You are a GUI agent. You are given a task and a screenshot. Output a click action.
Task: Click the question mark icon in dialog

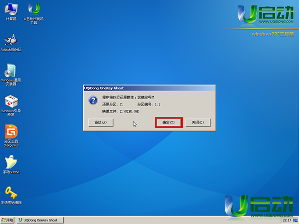pos(93,101)
